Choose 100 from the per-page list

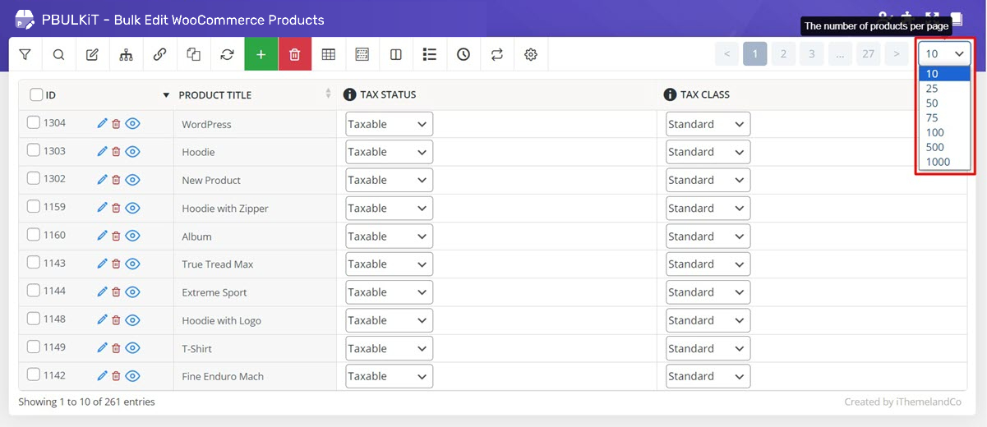click(x=934, y=132)
